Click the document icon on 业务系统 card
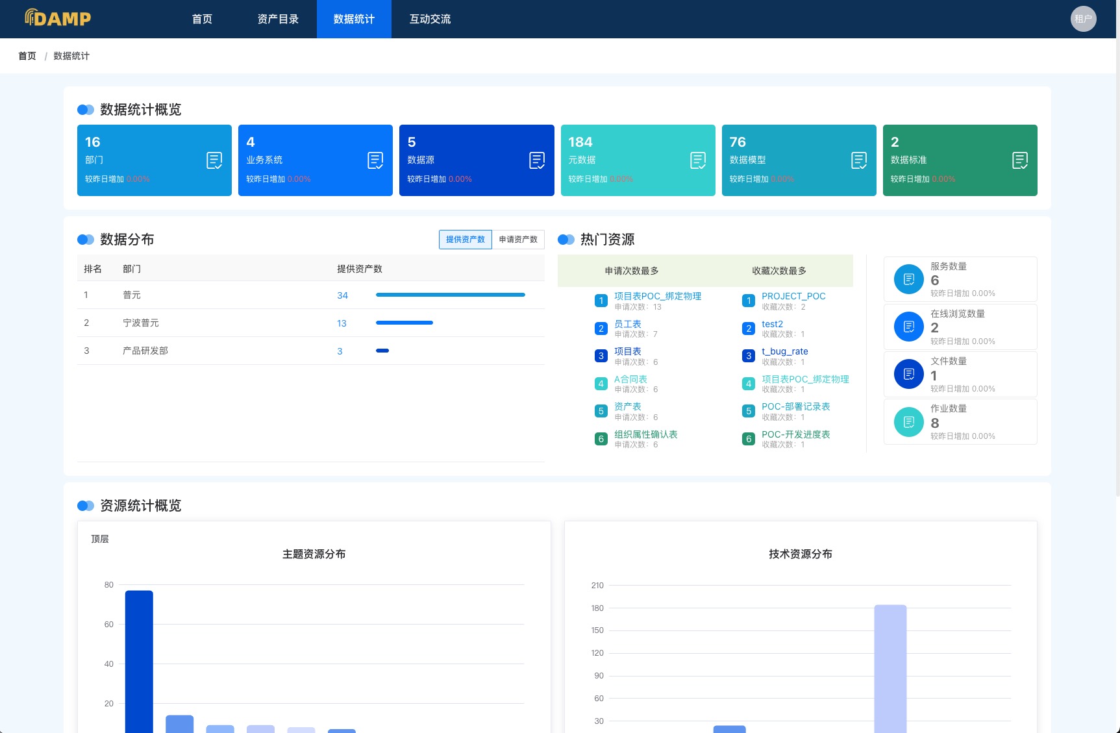Image resolution: width=1120 pixels, height=733 pixels. coord(375,160)
